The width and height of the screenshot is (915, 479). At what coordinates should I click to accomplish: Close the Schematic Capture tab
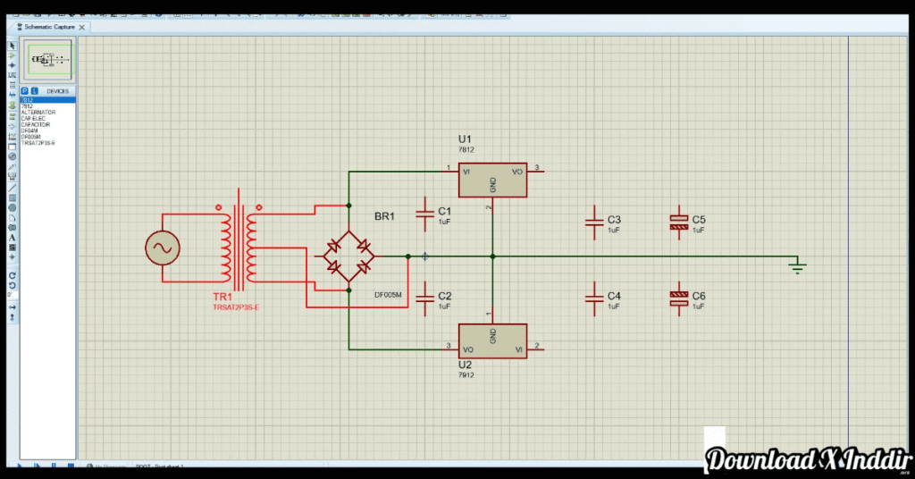point(83,28)
